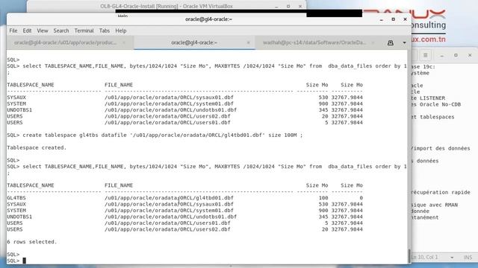Click the new terminal tab icon
The width and height of the screenshot is (478, 268).
(390, 43)
